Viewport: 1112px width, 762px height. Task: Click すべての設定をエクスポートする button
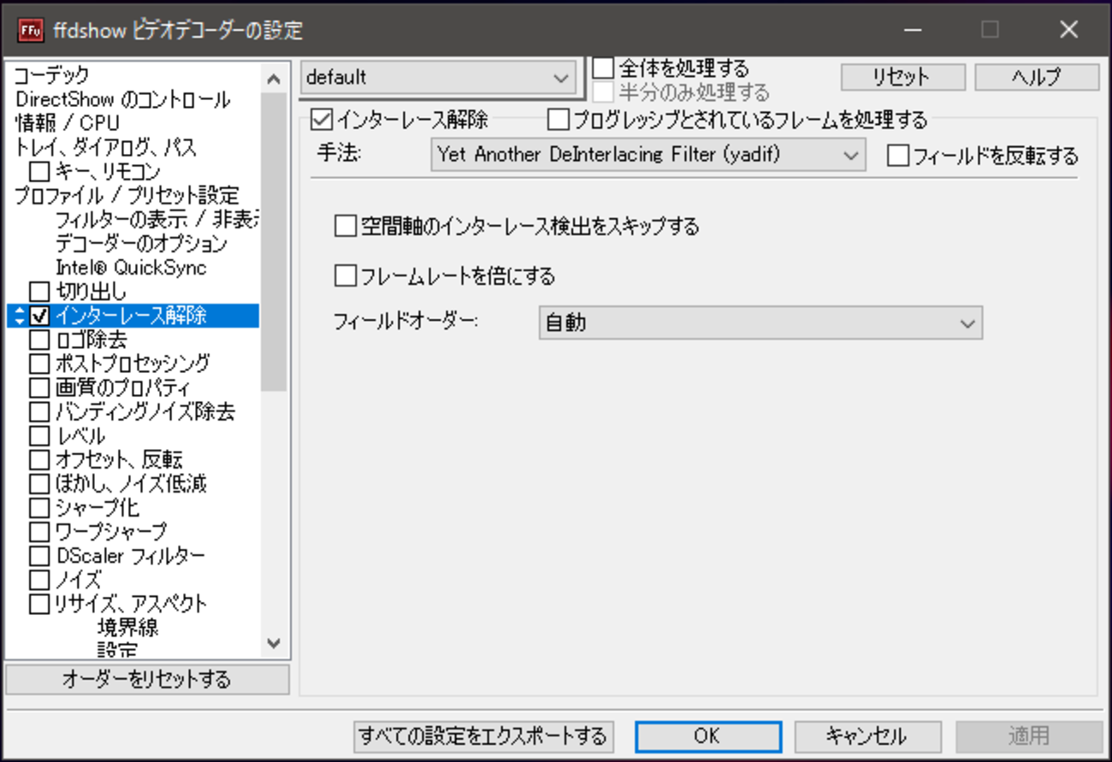pyautogui.click(x=483, y=735)
